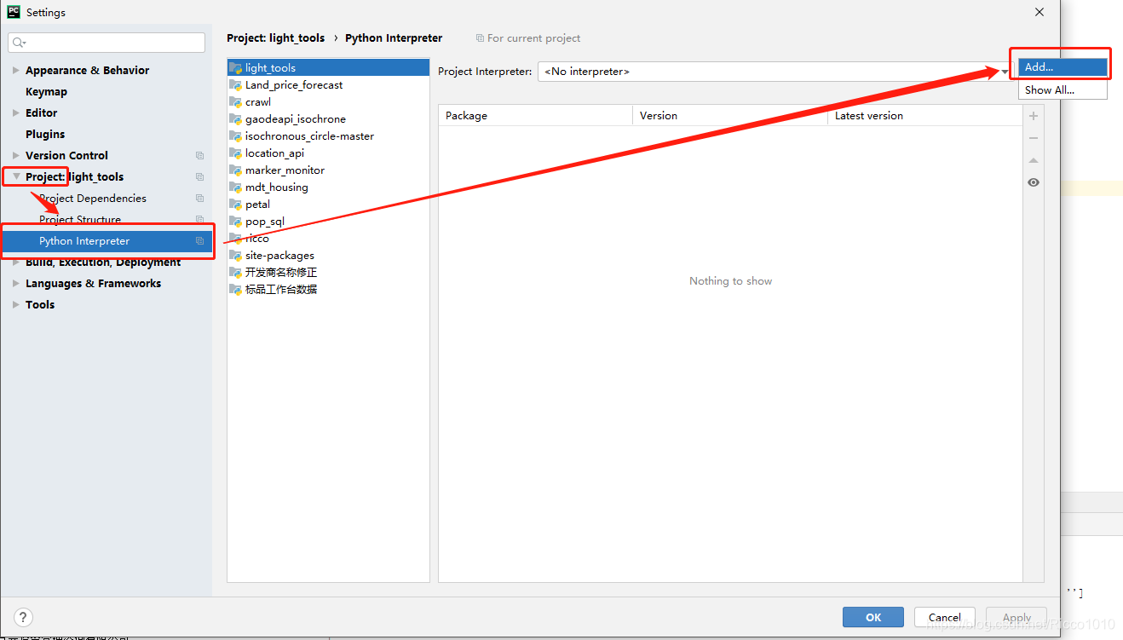The height and width of the screenshot is (640, 1123).
Task: Collapse the Project: light_tools section
Action: pos(16,177)
